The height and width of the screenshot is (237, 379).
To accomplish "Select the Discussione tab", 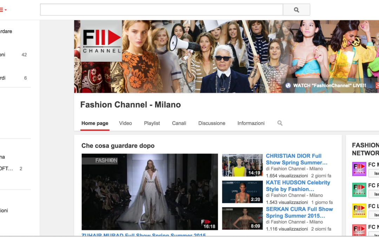I will point(212,123).
